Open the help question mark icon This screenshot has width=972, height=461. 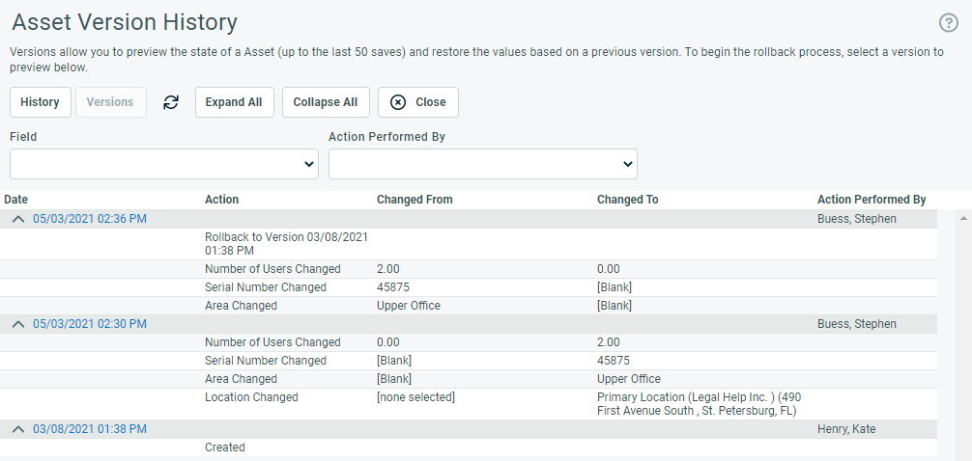click(x=949, y=23)
